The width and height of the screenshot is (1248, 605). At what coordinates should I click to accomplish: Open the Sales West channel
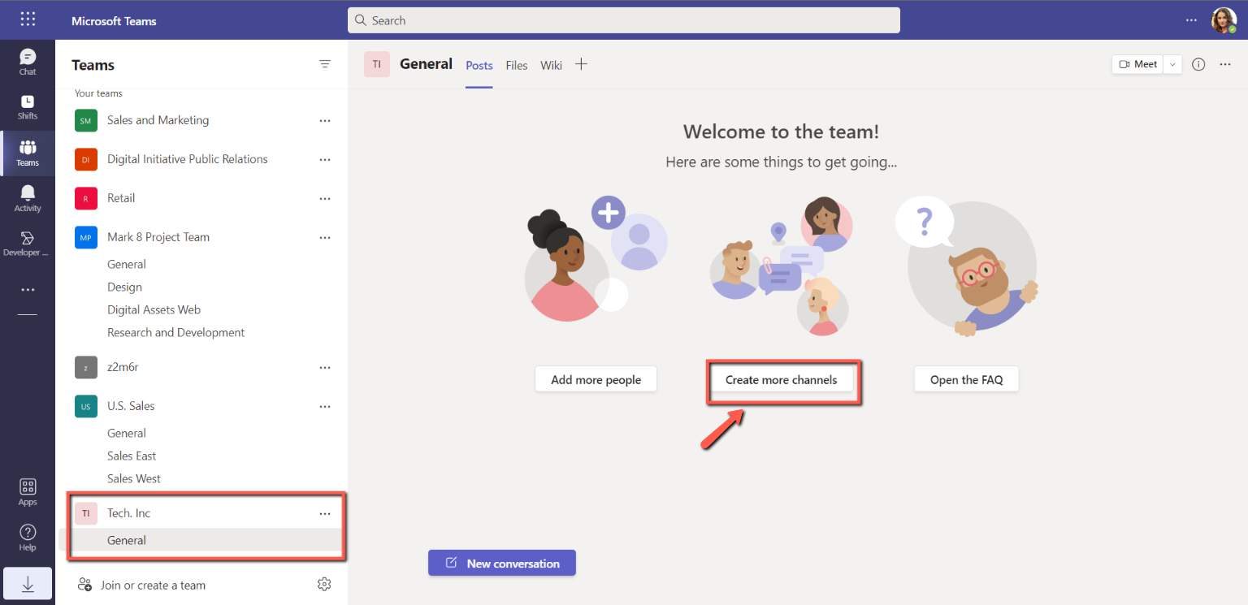click(134, 478)
